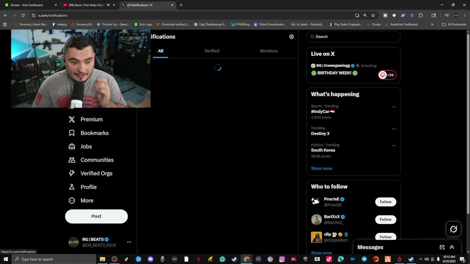Open File Explorer from the taskbar
The image size is (470, 264).
pyautogui.click(x=102, y=259)
